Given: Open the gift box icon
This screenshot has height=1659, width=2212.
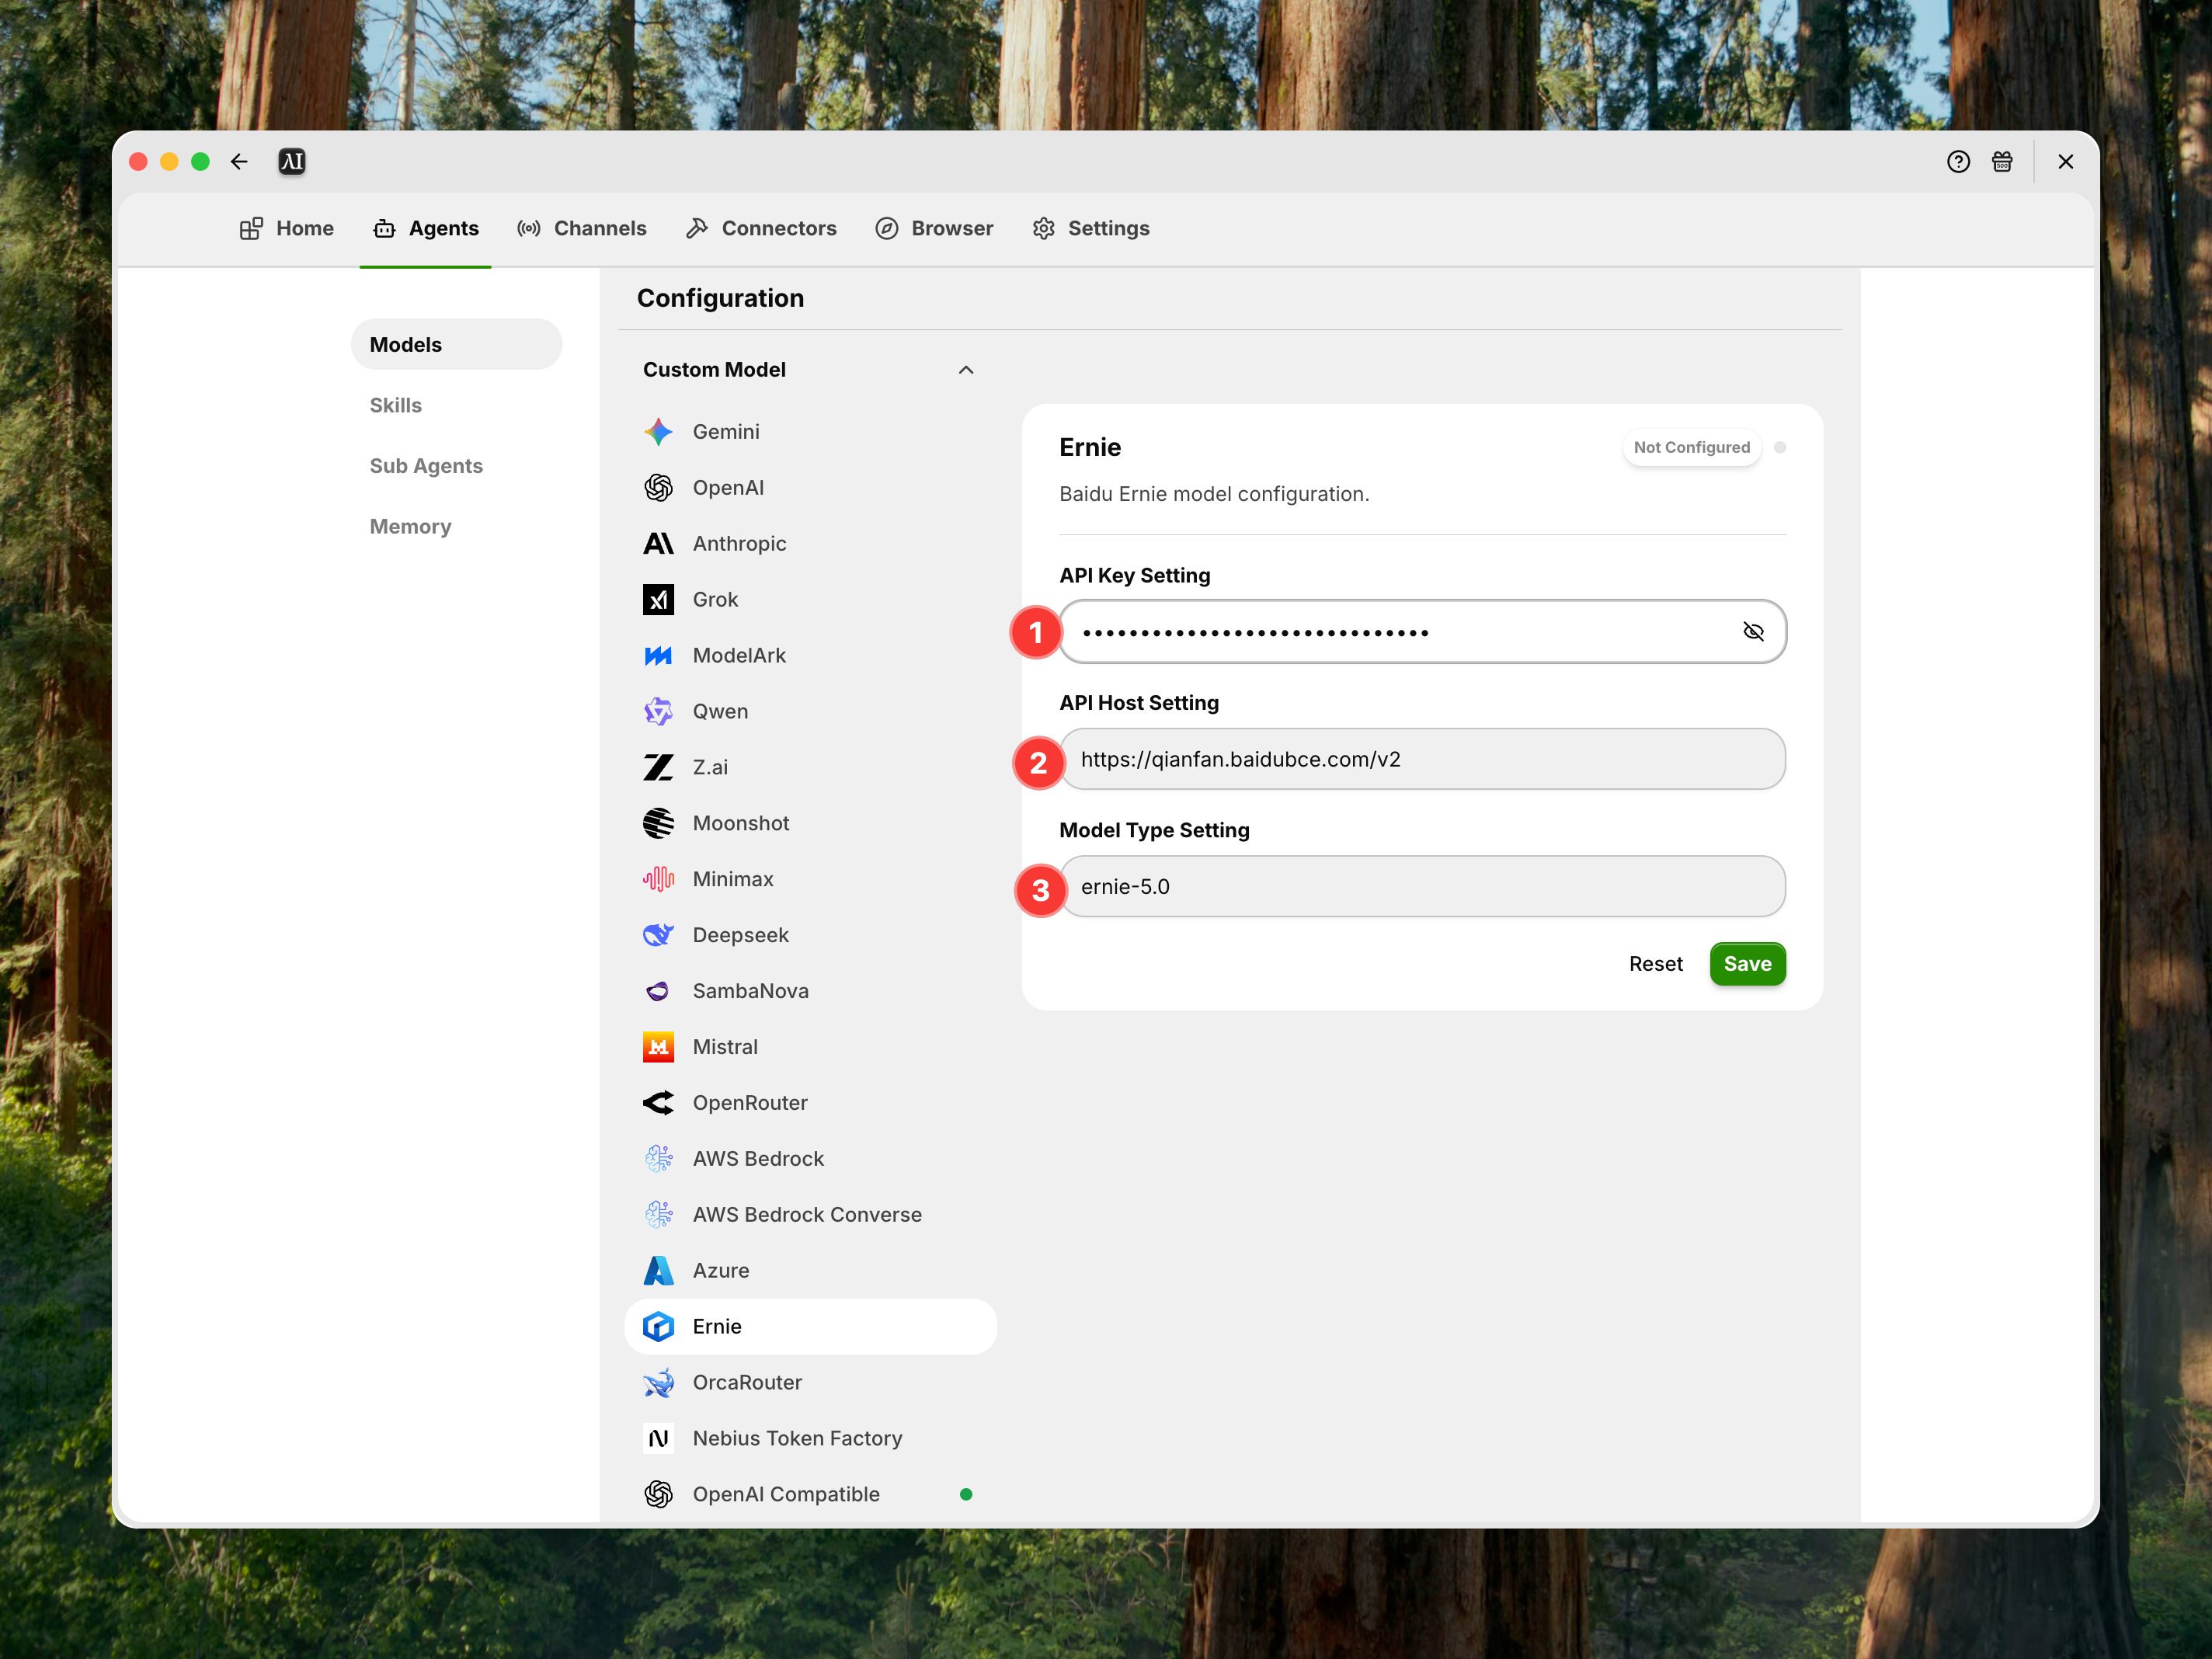Looking at the screenshot, I should [x=2002, y=162].
